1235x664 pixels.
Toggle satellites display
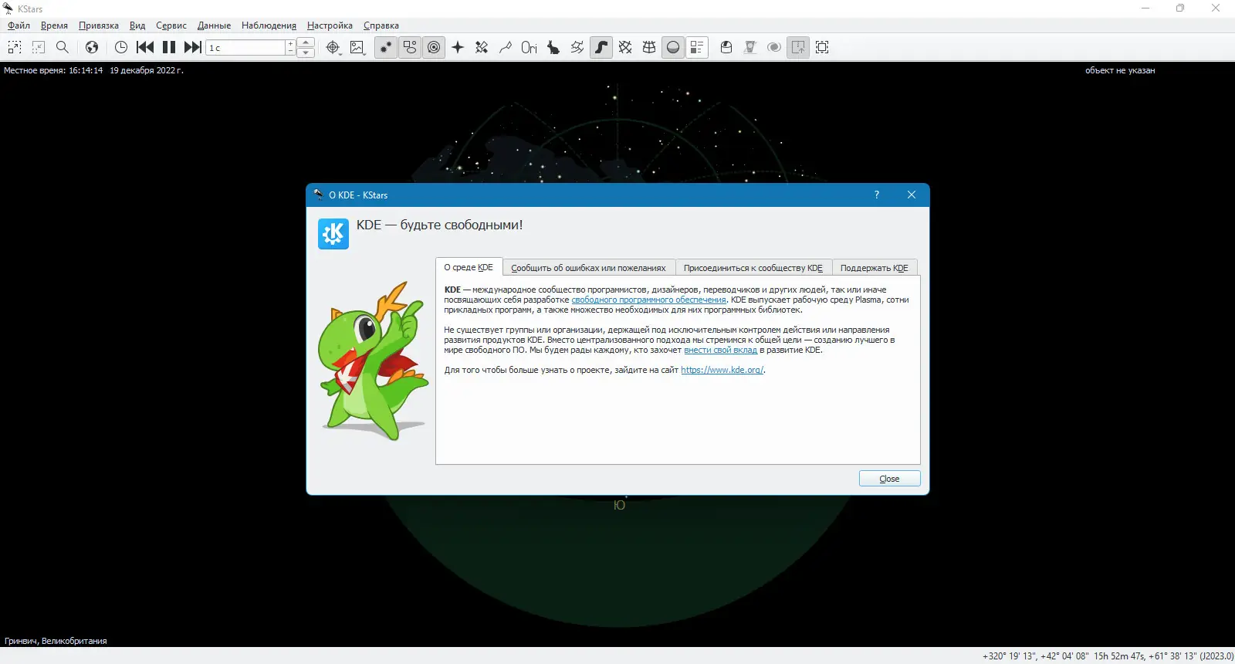coord(482,47)
